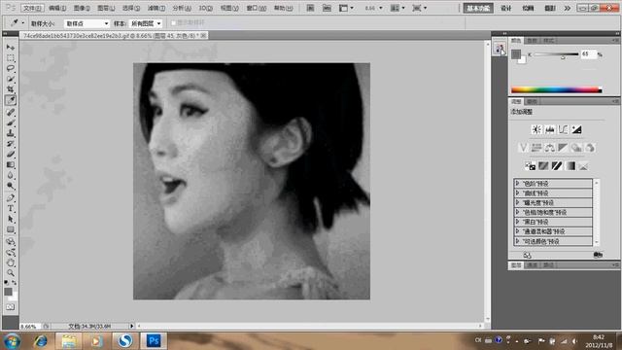The image size is (622, 350).
Task: Select the Zoom tool in the toolbox
Action: pyautogui.click(x=11, y=273)
